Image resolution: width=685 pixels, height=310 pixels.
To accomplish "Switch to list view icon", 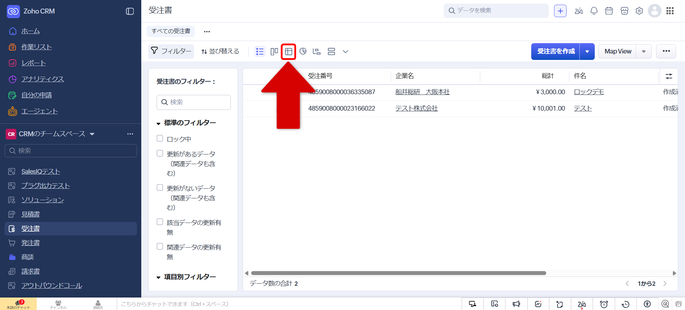I will pos(260,52).
